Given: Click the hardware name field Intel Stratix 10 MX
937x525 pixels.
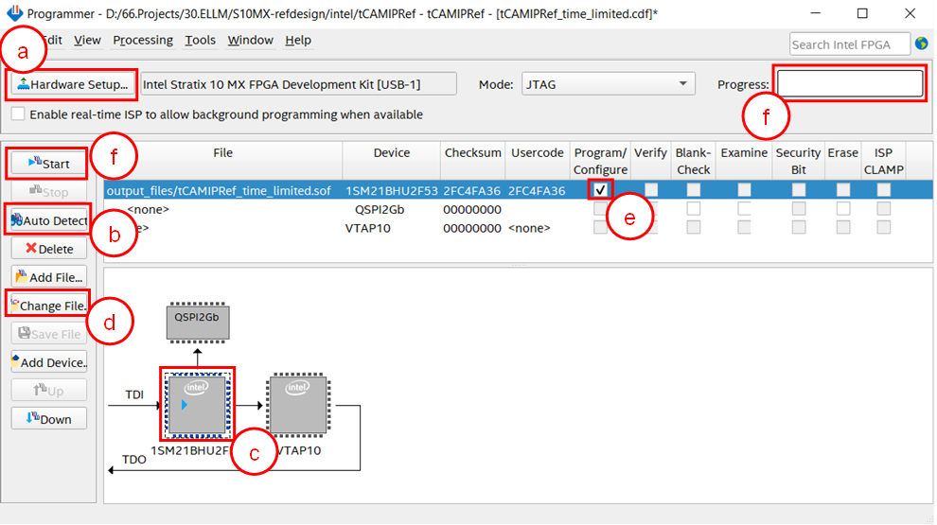Looking at the screenshot, I should tap(298, 84).
